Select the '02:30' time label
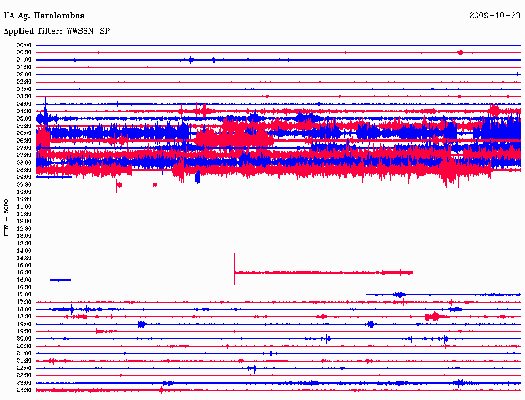The width and height of the screenshot is (525, 400). point(24,82)
